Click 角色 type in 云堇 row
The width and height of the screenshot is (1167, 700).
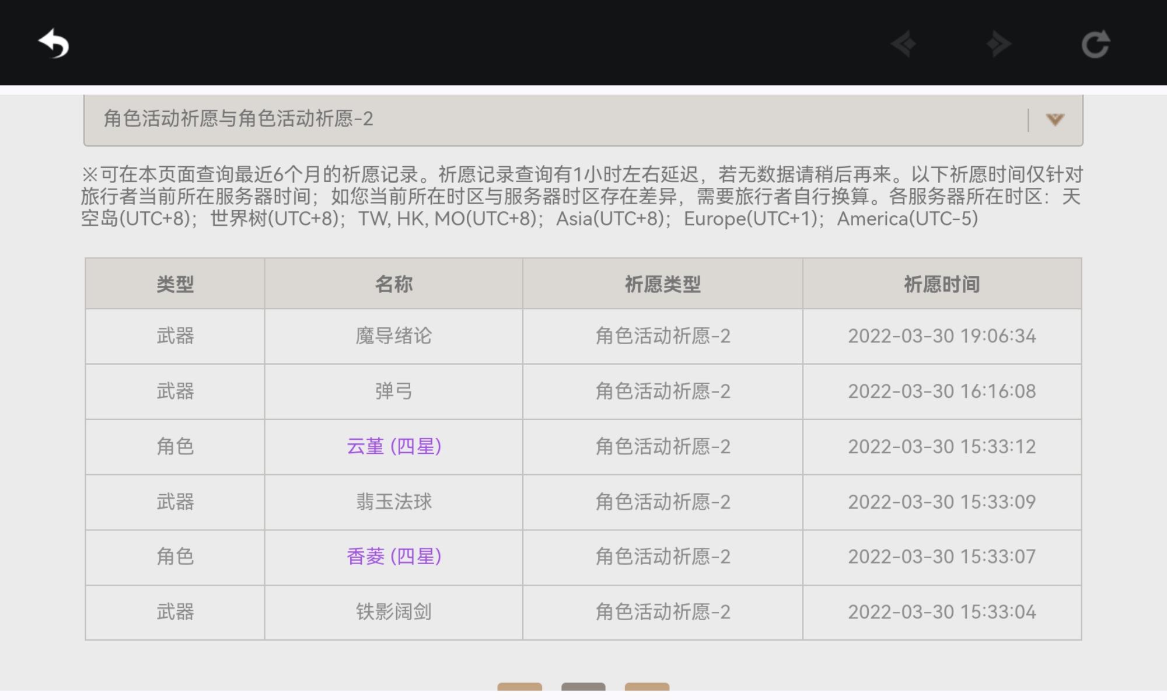pos(175,446)
